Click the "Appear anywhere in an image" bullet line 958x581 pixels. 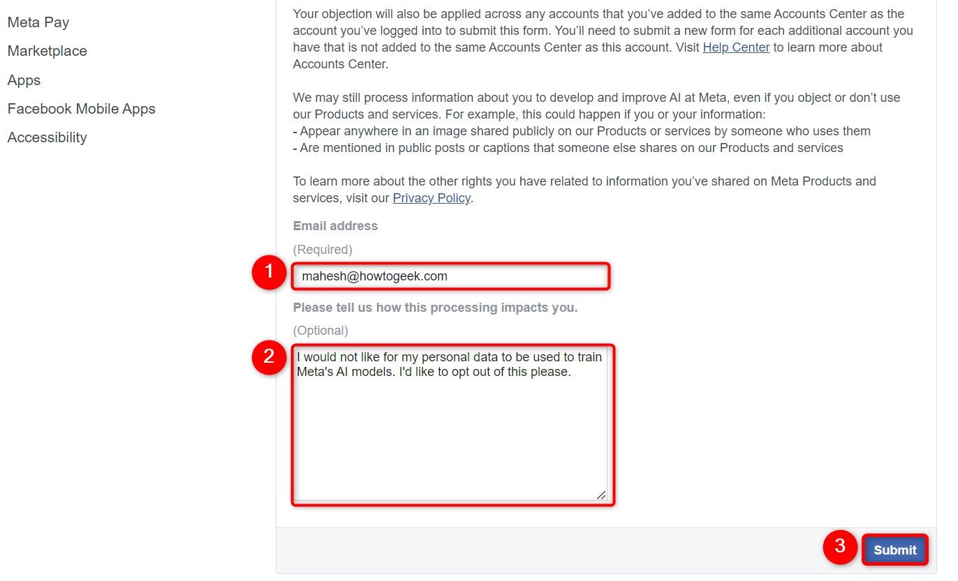click(582, 131)
